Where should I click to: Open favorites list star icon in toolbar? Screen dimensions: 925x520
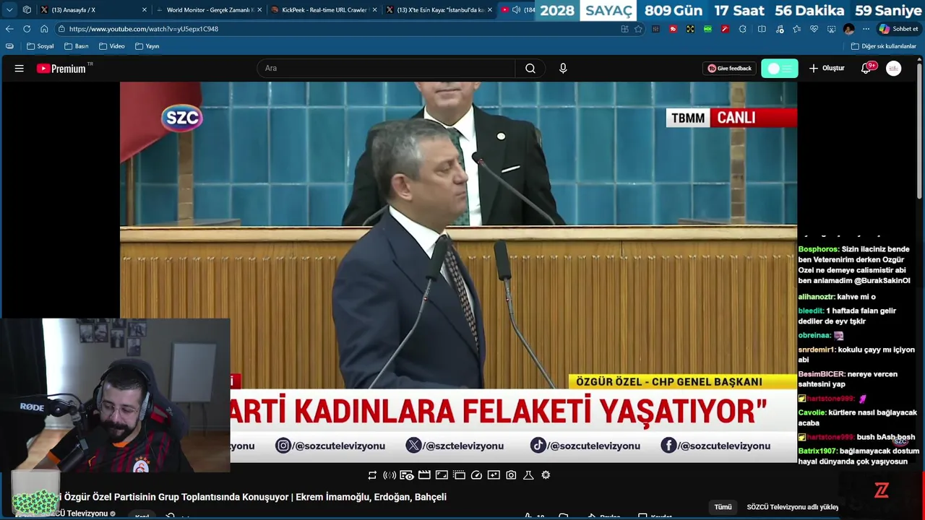point(796,29)
